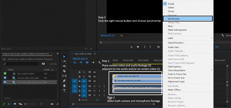The image size is (231, 108).
Task: Open the Fit zoom level dropdown
Action: click(125, 35)
